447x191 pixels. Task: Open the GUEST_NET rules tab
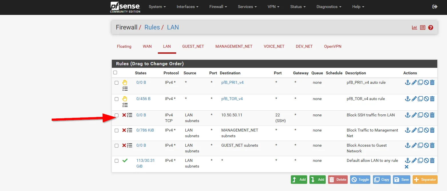(x=193, y=46)
